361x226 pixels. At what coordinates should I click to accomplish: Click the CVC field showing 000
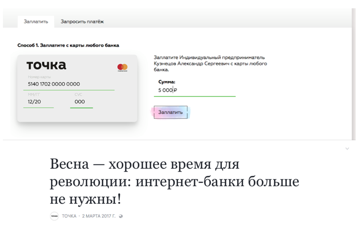[80, 102]
